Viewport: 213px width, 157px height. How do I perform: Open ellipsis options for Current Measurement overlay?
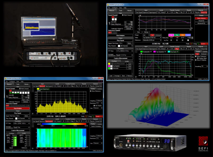(x=127, y=64)
